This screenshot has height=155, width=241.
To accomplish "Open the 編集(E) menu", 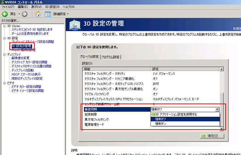I will click(23, 7).
